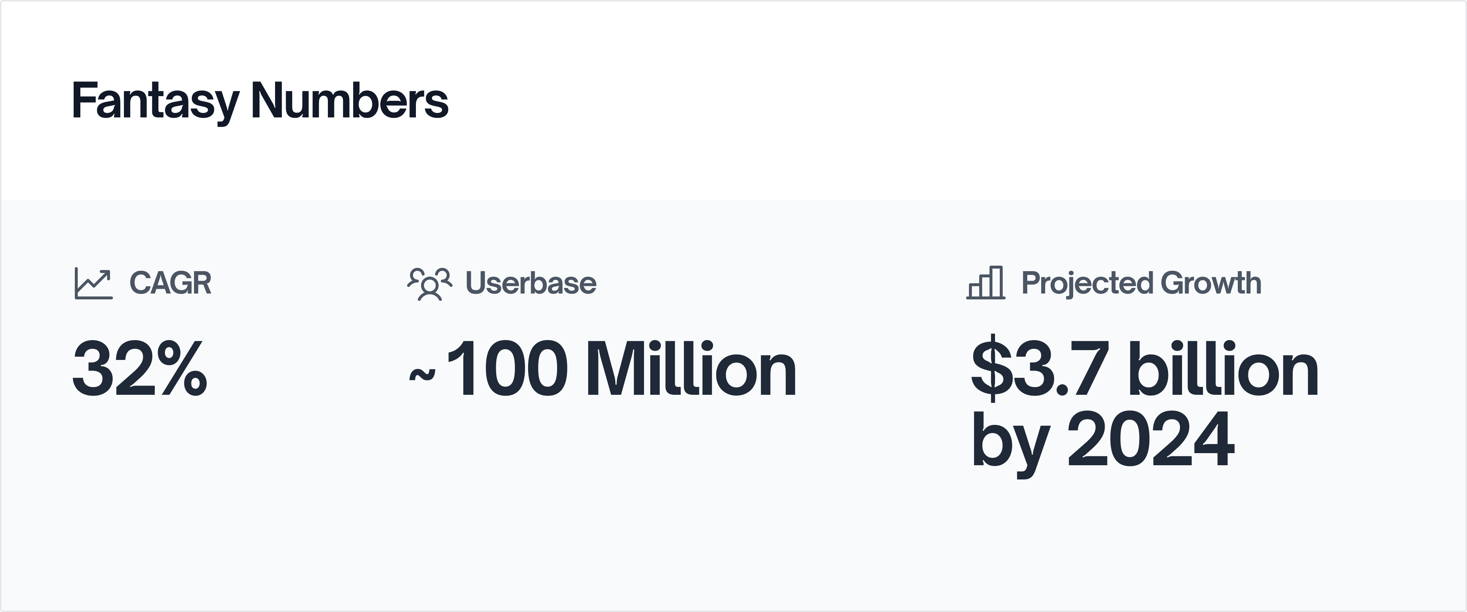This screenshot has height=612, width=1467.
Task: Click the Userbase people group icon
Action: point(429,283)
